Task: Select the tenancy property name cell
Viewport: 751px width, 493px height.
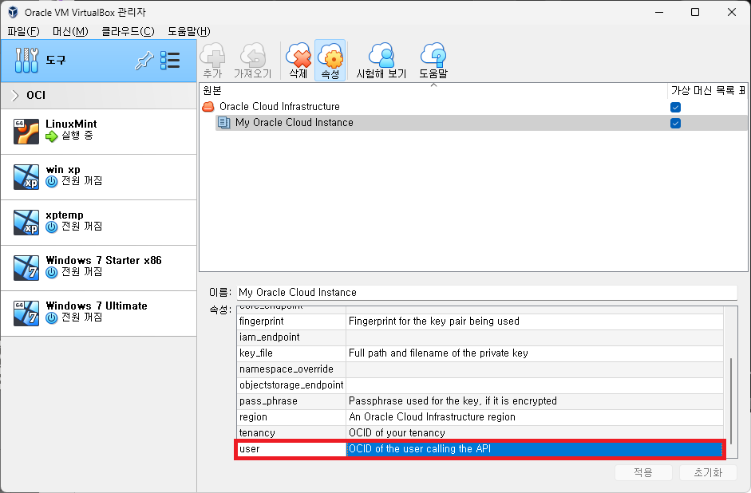Action: [x=291, y=433]
